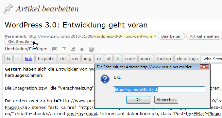Click the wp.me shortlink URL field
The width and height of the screenshot is (222, 118).
(x=159, y=90)
